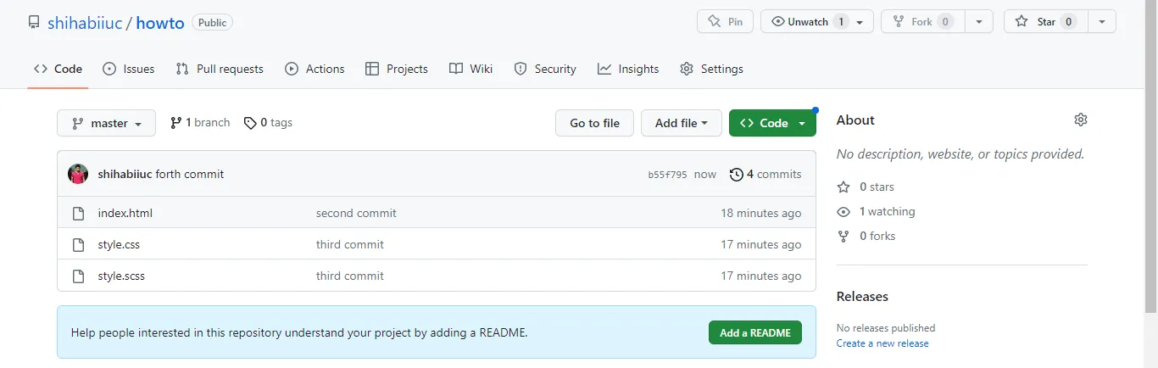The image size is (1158, 368).
Task: Switch to the Code tab
Action: (58, 69)
